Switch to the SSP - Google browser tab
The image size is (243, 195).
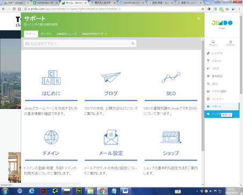click(17, 3)
